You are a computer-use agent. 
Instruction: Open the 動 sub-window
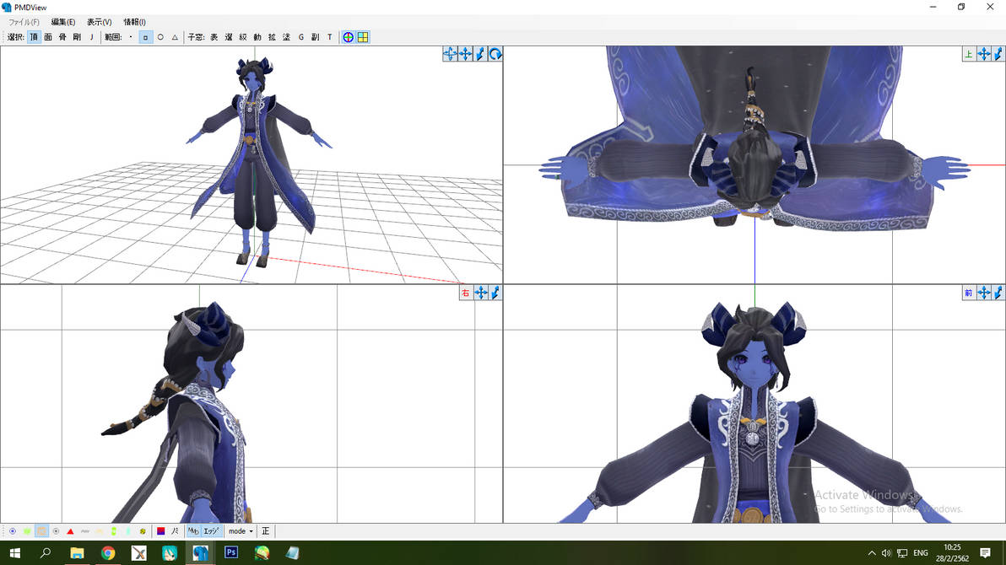[257, 37]
